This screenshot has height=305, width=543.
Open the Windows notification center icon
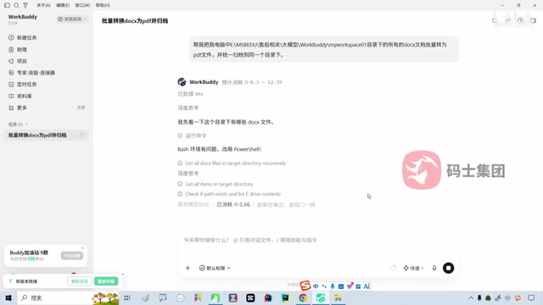pyautogui.click(x=532, y=297)
